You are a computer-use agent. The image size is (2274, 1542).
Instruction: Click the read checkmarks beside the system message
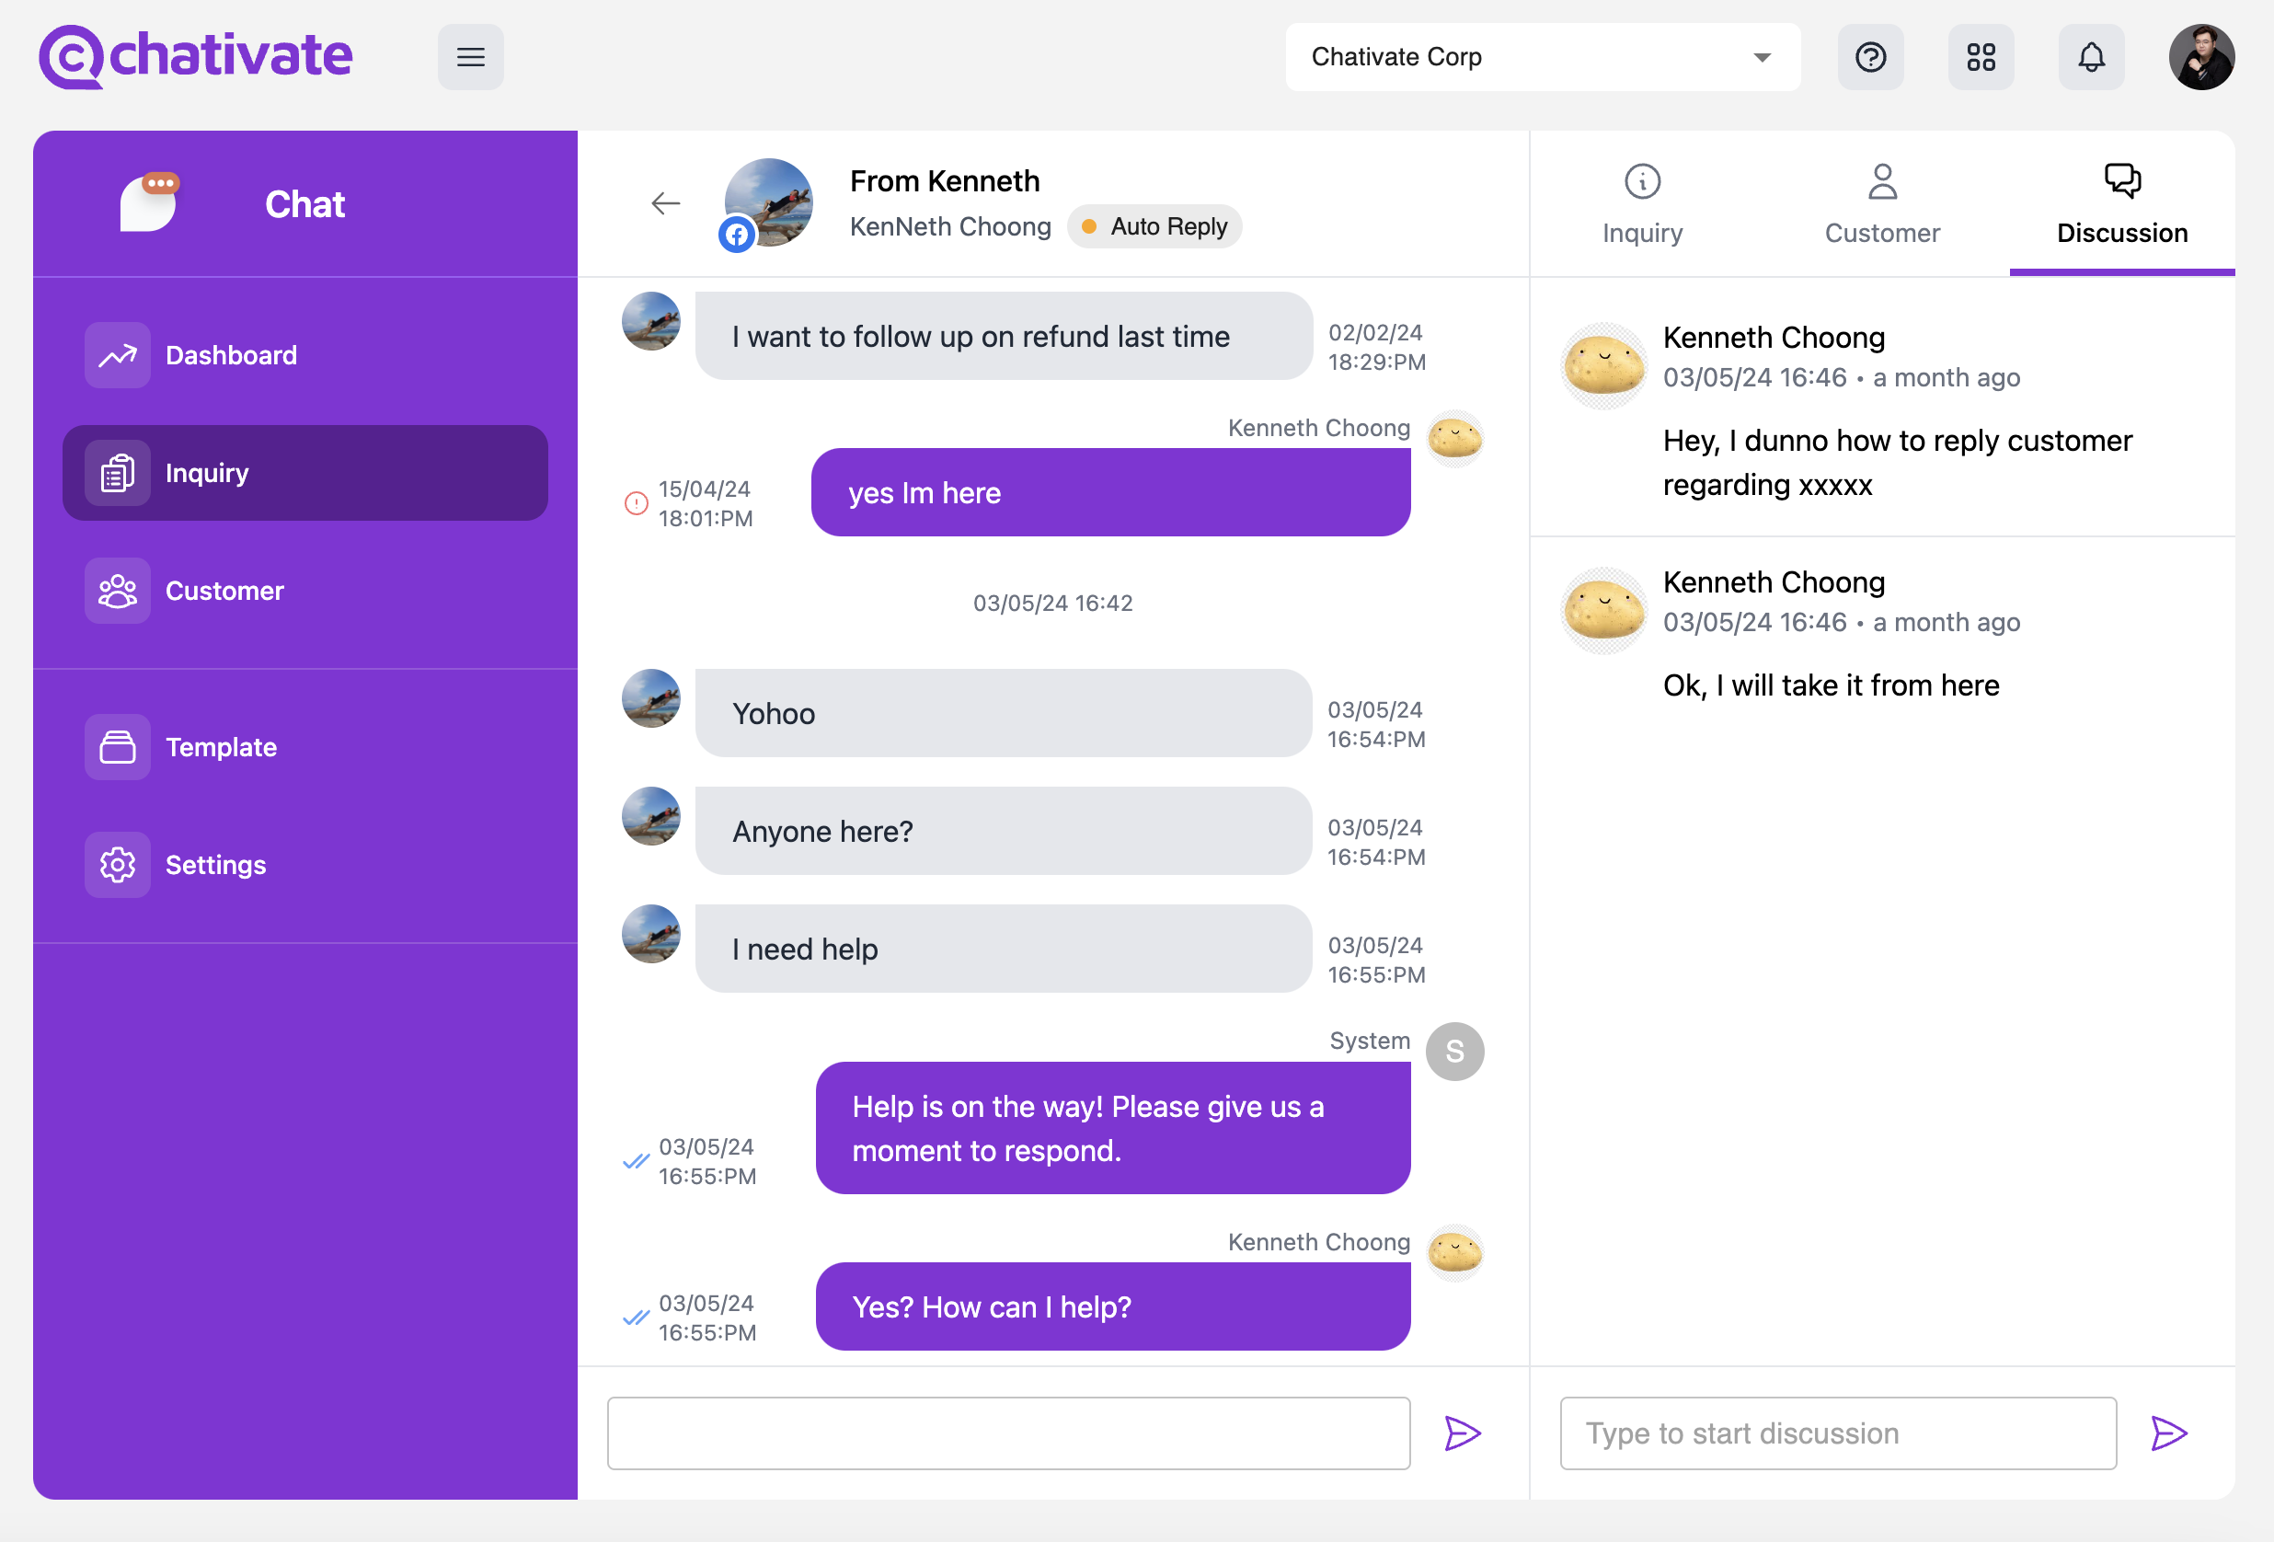pos(636,1161)
